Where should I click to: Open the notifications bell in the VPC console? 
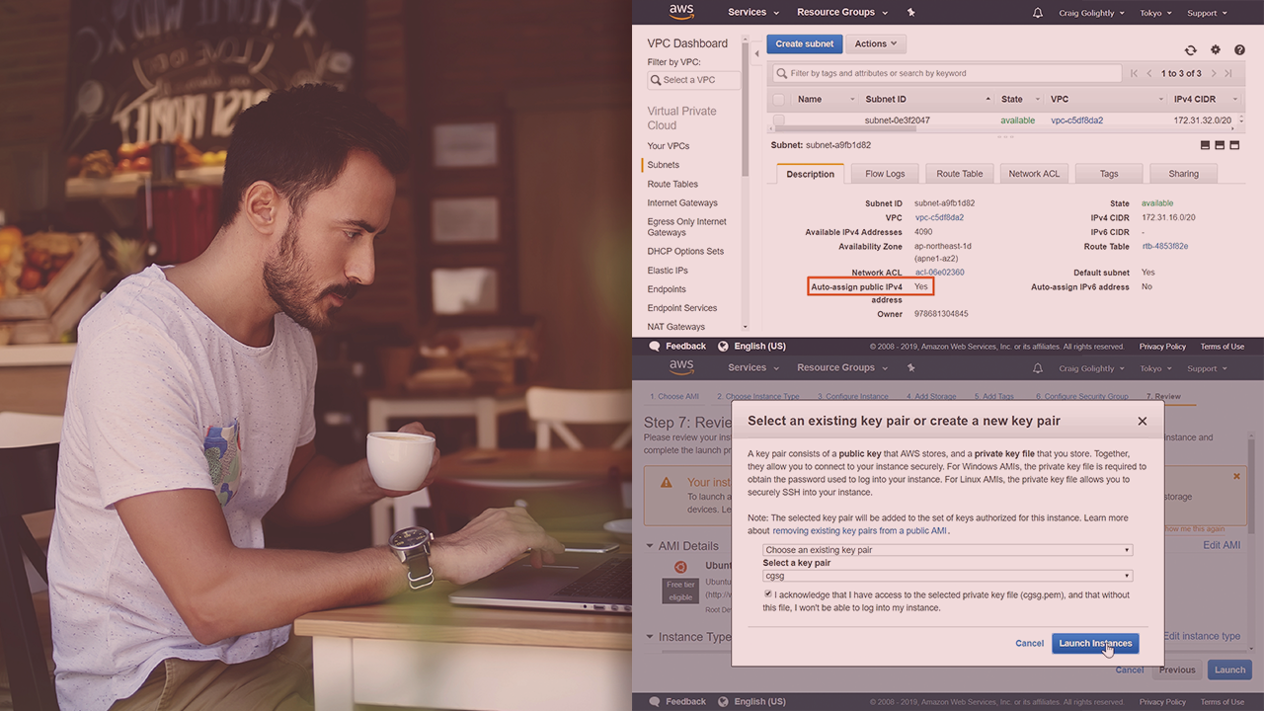point(1037,13)
